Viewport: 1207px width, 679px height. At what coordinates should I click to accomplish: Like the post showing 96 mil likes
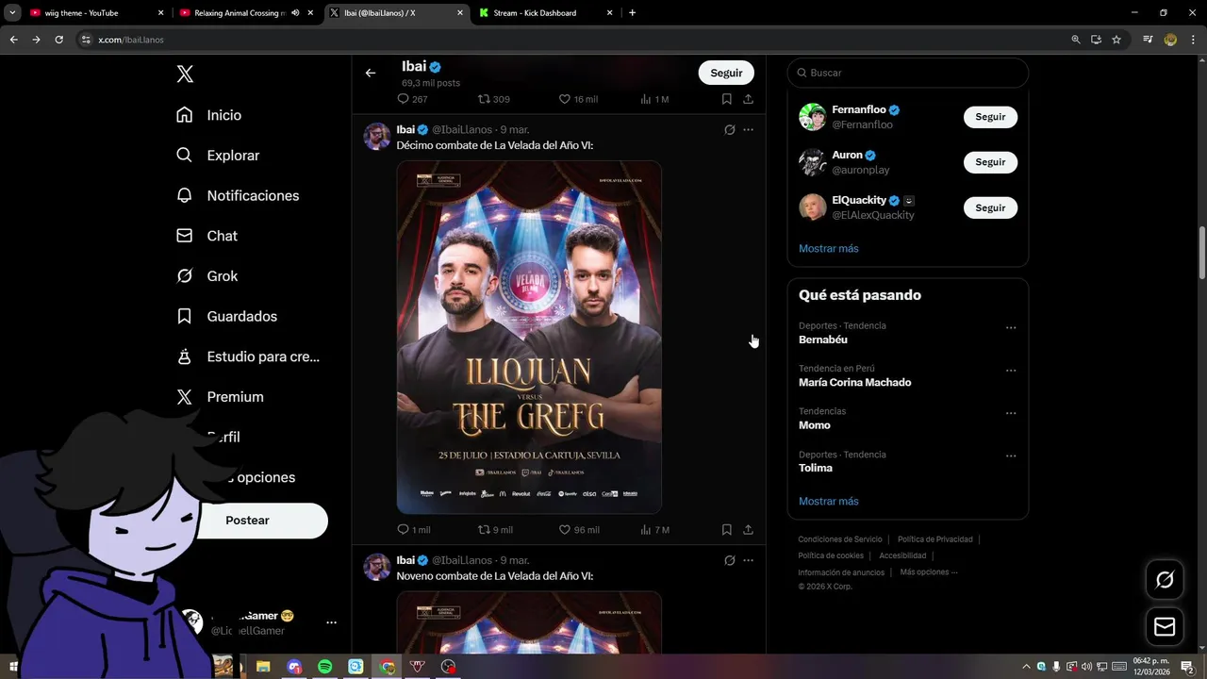[x=565, y=530]
